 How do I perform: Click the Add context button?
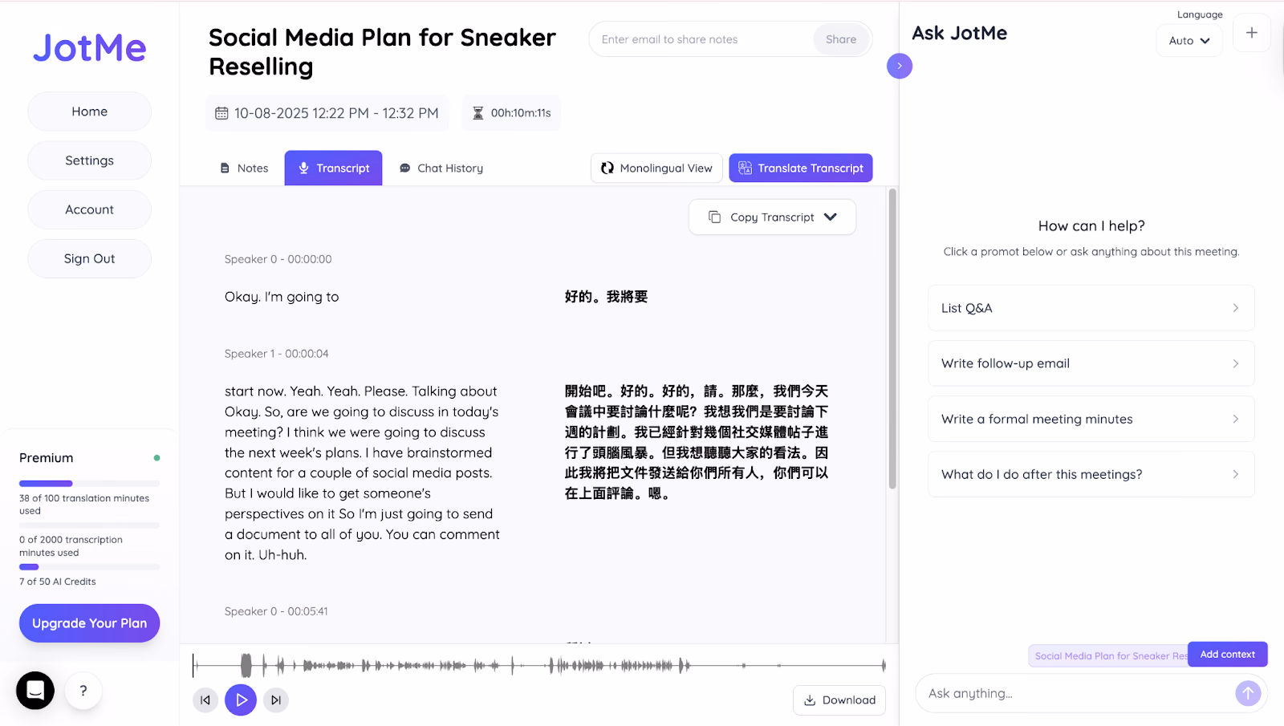tap(1227, 654)
